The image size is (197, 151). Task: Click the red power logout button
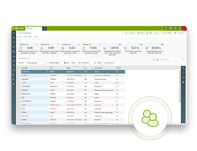(184, 28)
